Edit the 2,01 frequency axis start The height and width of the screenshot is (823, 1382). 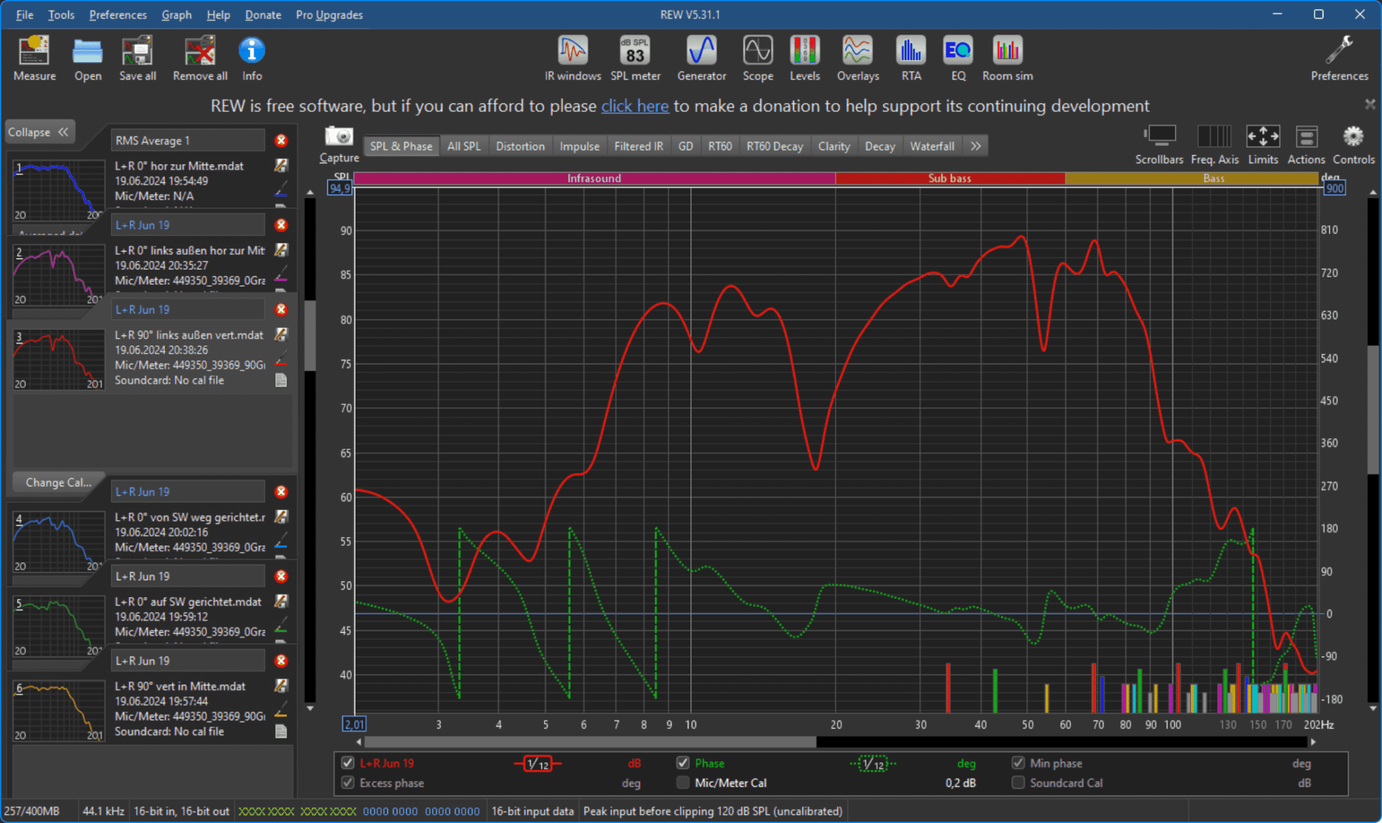354,725
